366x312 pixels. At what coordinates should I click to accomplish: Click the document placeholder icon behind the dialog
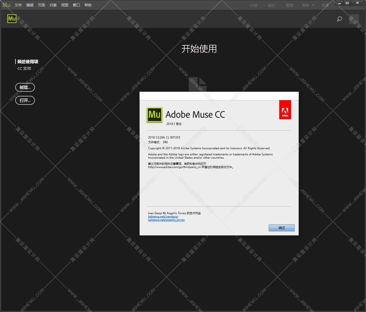198,84
